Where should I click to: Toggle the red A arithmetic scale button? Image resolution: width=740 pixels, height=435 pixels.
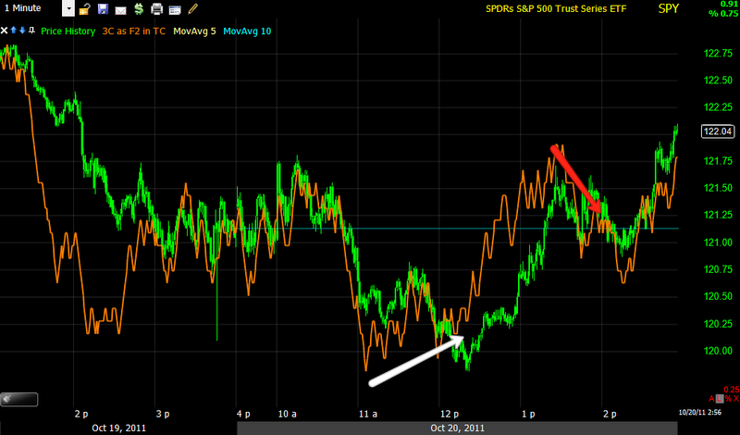pos(711,399)
